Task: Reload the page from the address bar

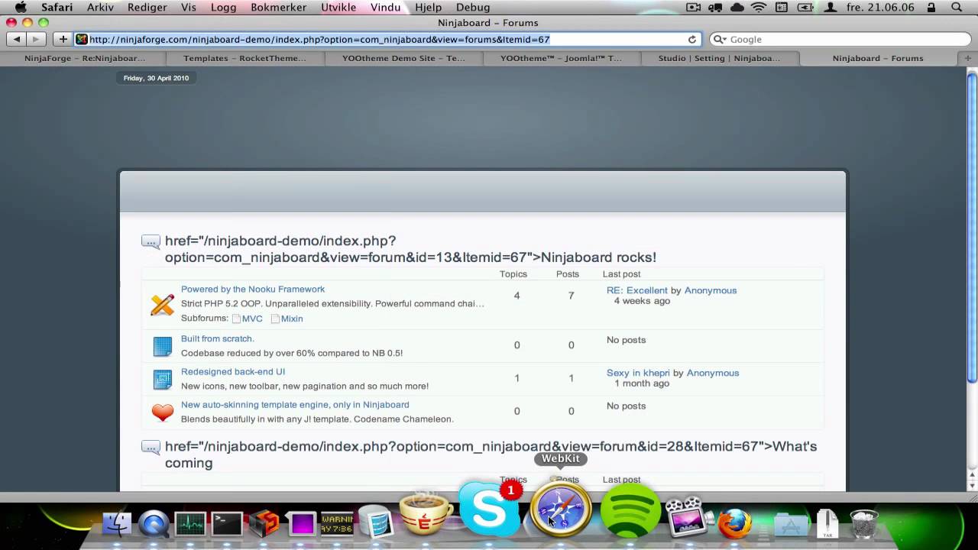Action: [692, 39]
